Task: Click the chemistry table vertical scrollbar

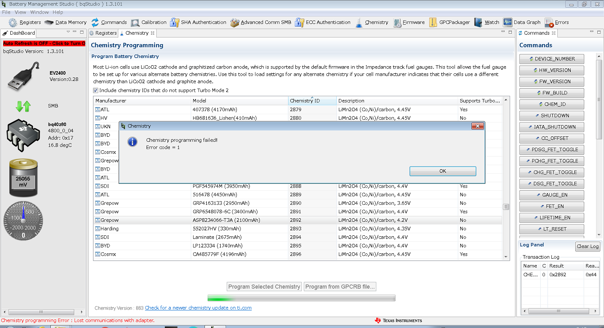Action: point(506,178)
